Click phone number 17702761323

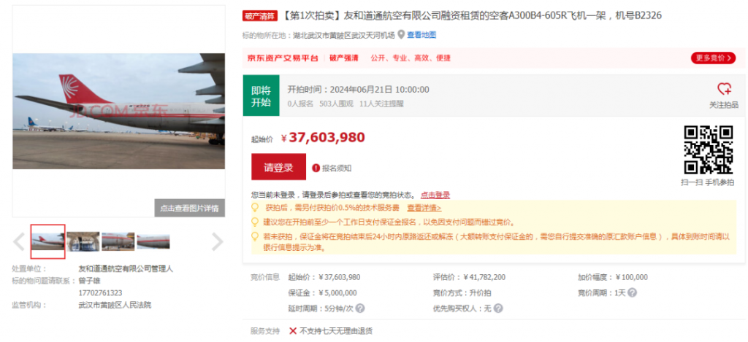[x=100, y=293]
